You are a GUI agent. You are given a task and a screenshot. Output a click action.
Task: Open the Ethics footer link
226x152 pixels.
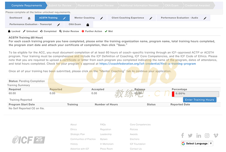(x=73, y=129)
